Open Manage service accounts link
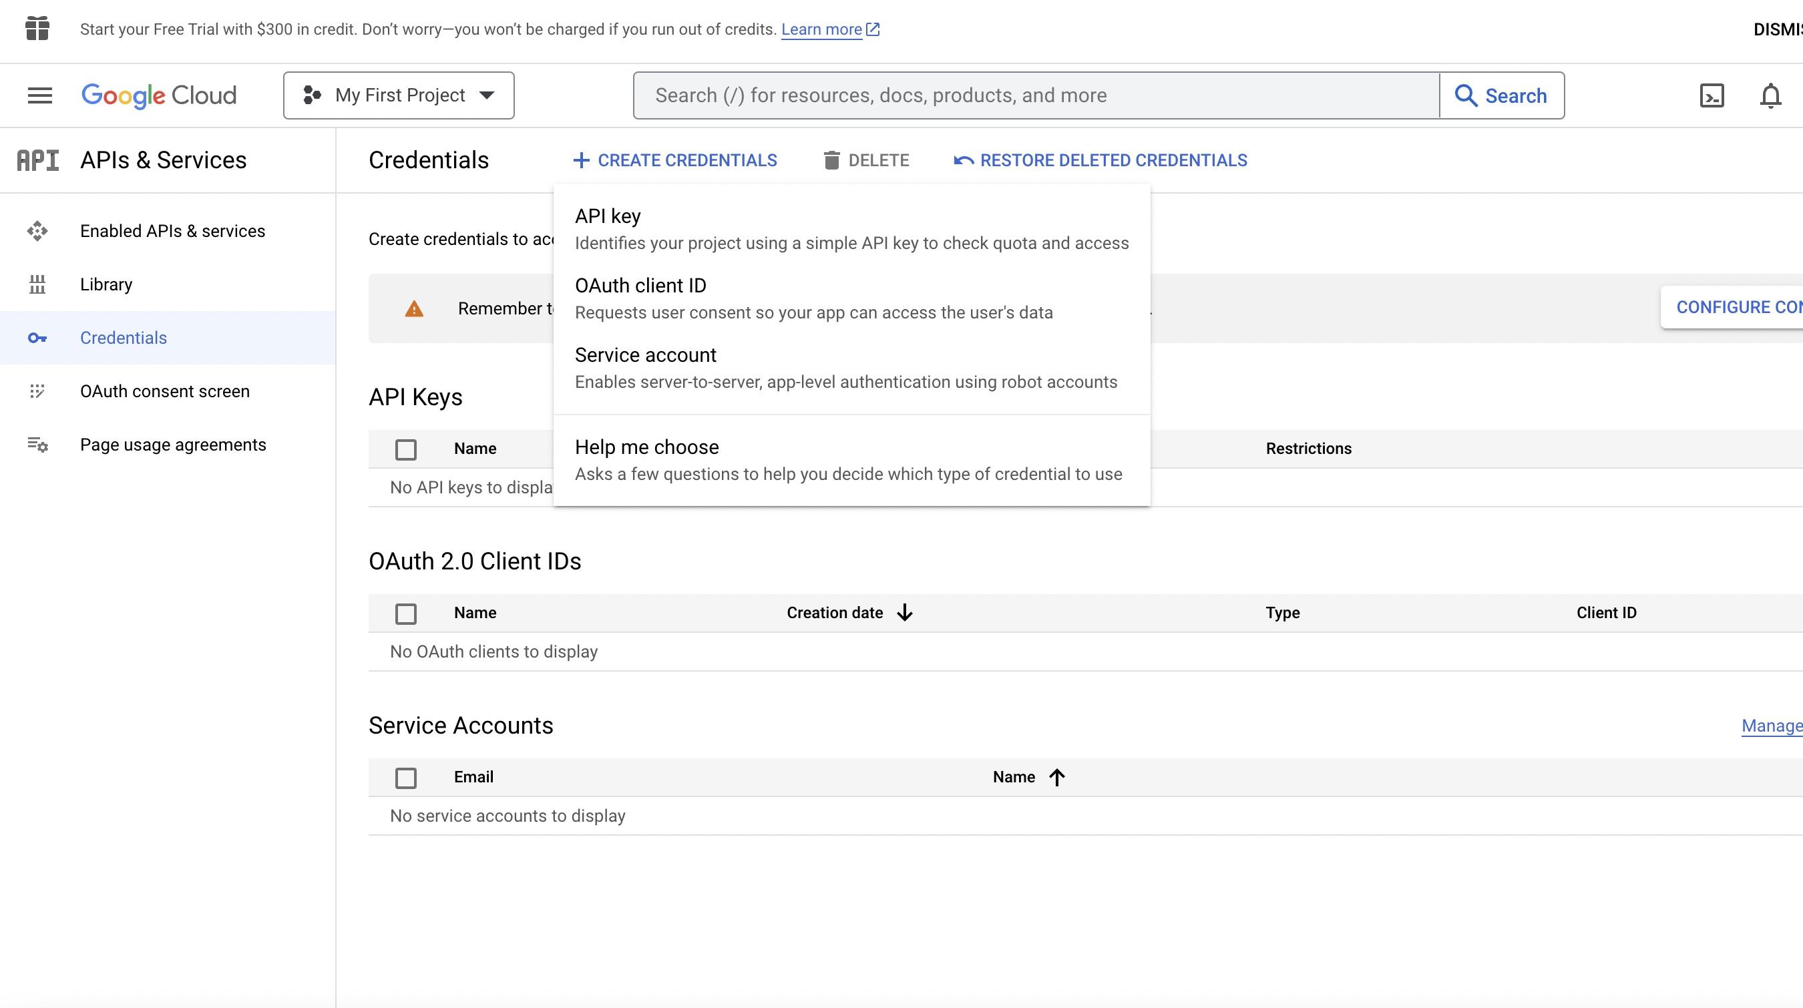The image size is (1803, 1008). [1772, 726]
